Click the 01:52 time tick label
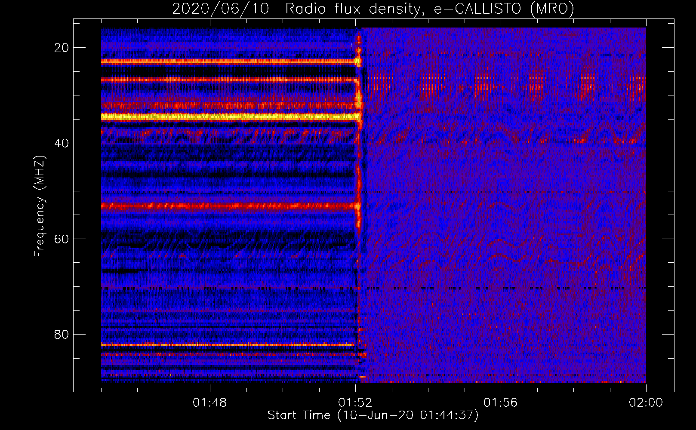Image resolution: width=696 pixels, height=430 pixels. (355, 403)
